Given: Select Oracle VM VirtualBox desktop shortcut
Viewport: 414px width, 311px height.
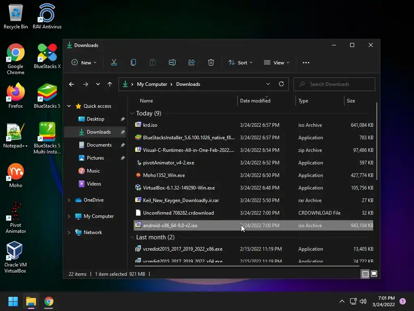Looking at the screenshot, I should pyautogui.click(x=15, y=257).
